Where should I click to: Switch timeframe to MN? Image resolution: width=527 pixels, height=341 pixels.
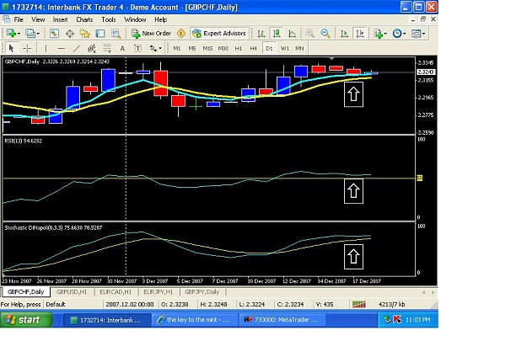point(299,48)
